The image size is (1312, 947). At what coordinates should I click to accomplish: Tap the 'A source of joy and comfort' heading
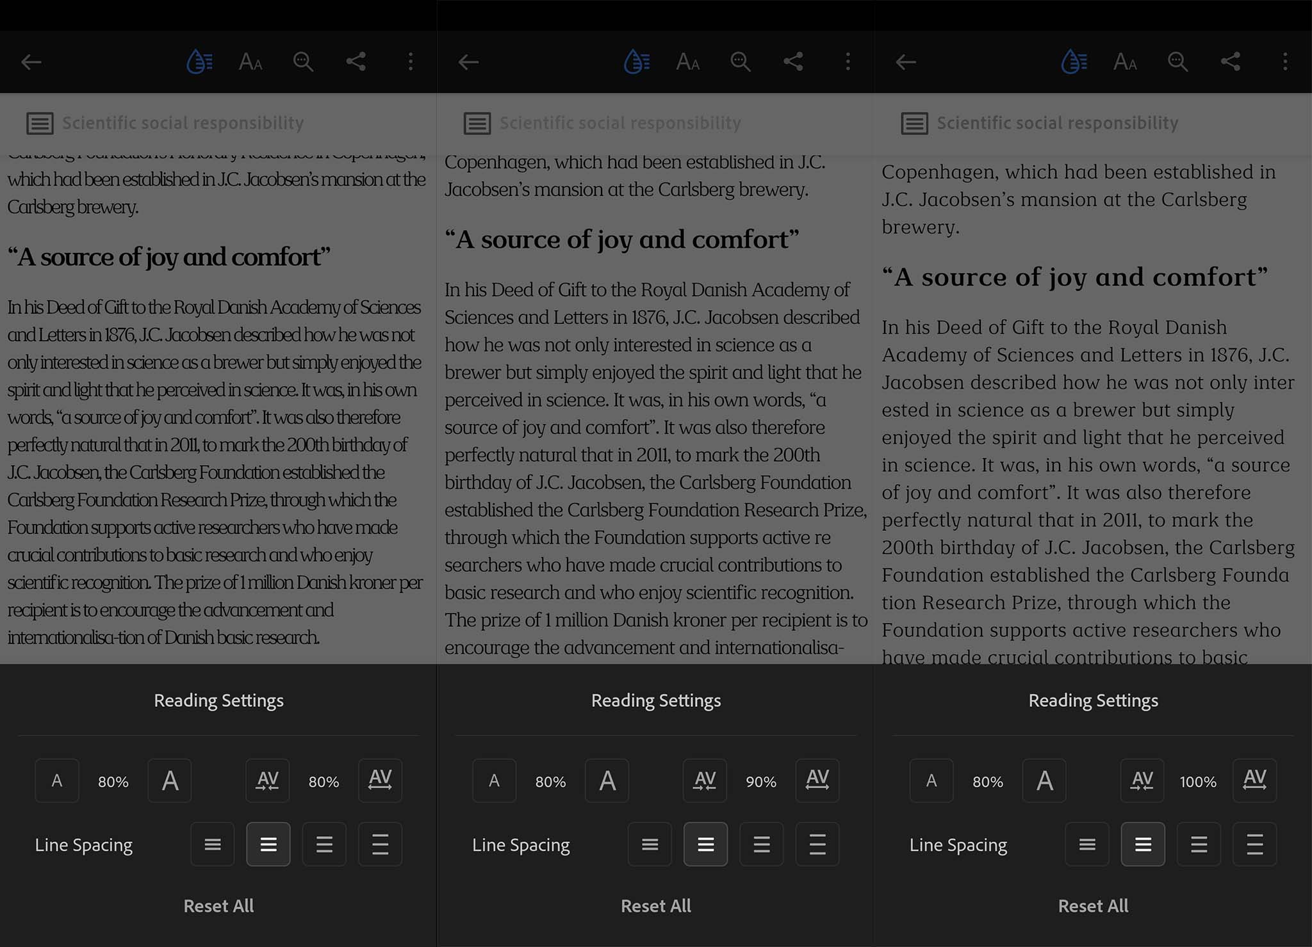pos(168,256)
